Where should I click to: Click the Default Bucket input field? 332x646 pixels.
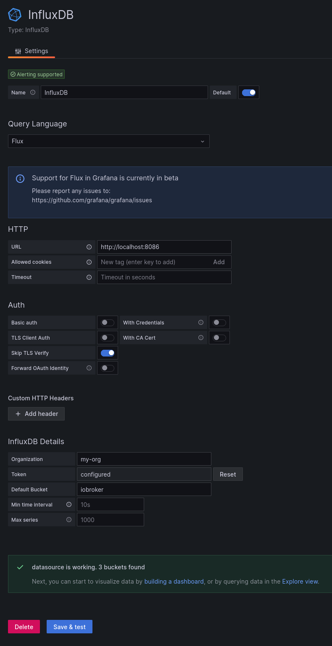click(x=144, y=489)
